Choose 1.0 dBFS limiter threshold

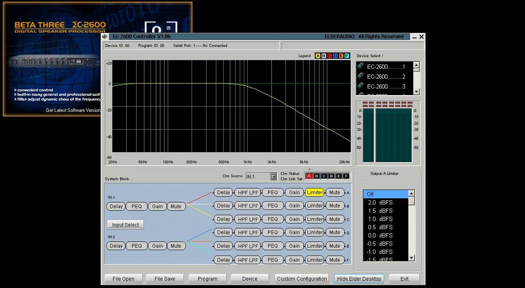pyautogui.click(x=386, y=219)
